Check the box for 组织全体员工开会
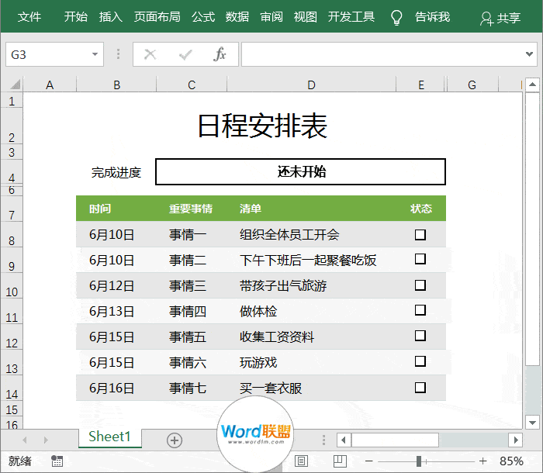Image resolution: width=543 pixels, height=473 pixels. (420, 234)
